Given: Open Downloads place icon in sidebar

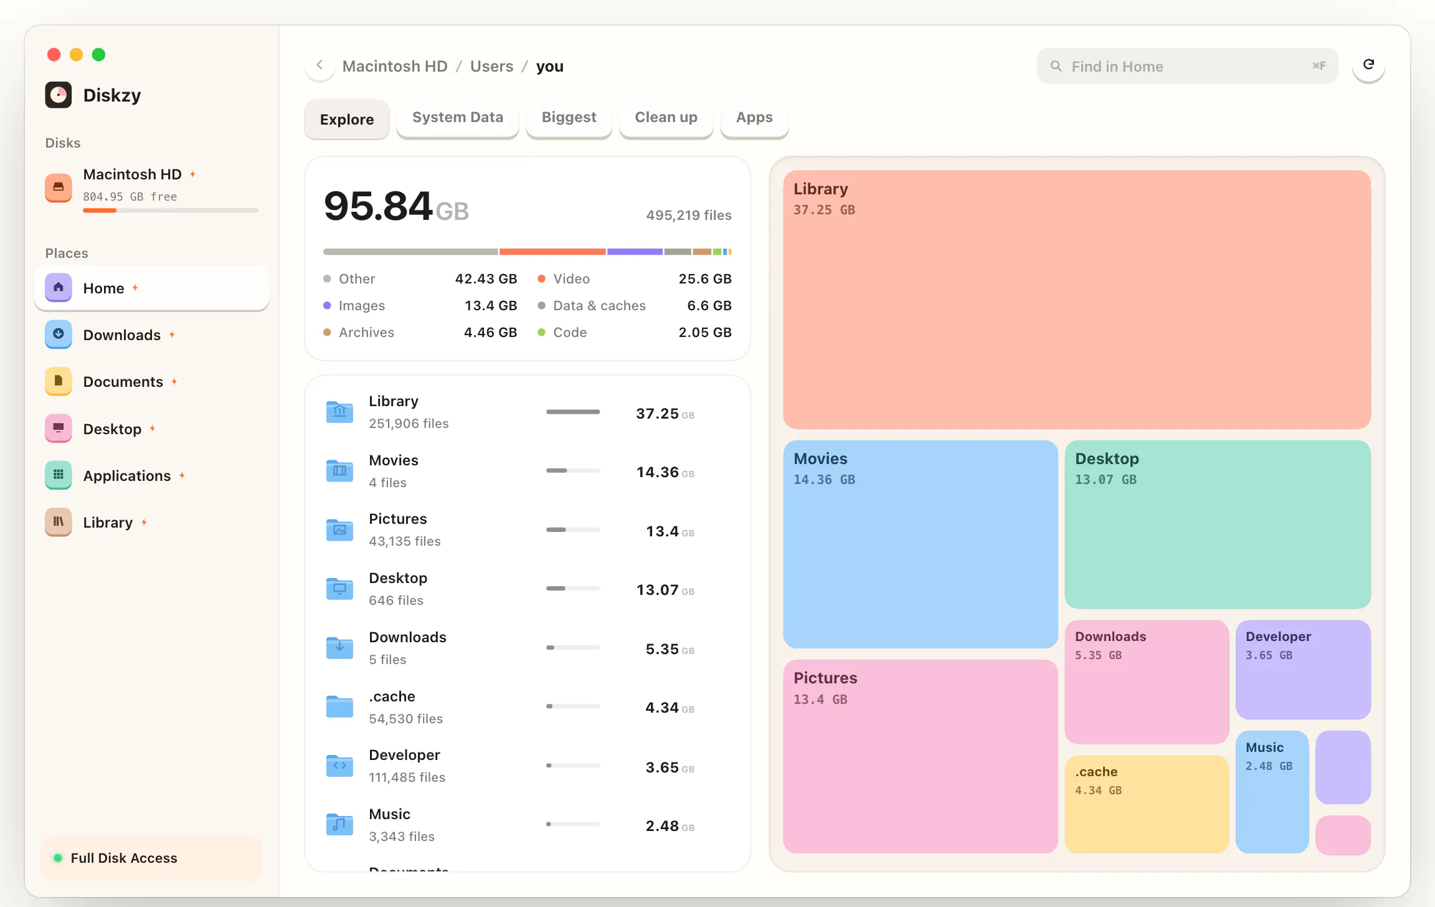Looking at the screenshot, I should click(x=59, y=334).
